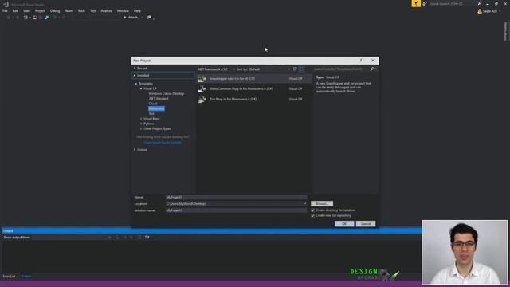The image size is (510, 287).
Task: Toggle Create new Git repository checkbox
Action: (313, 215)
